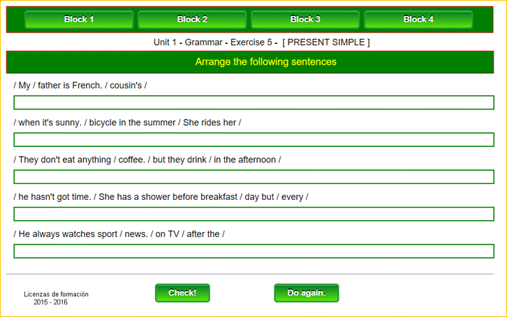Viewport: 507px width, 317px height.
Task: Click the prompt text he hasn't got time
Action: 161,197
